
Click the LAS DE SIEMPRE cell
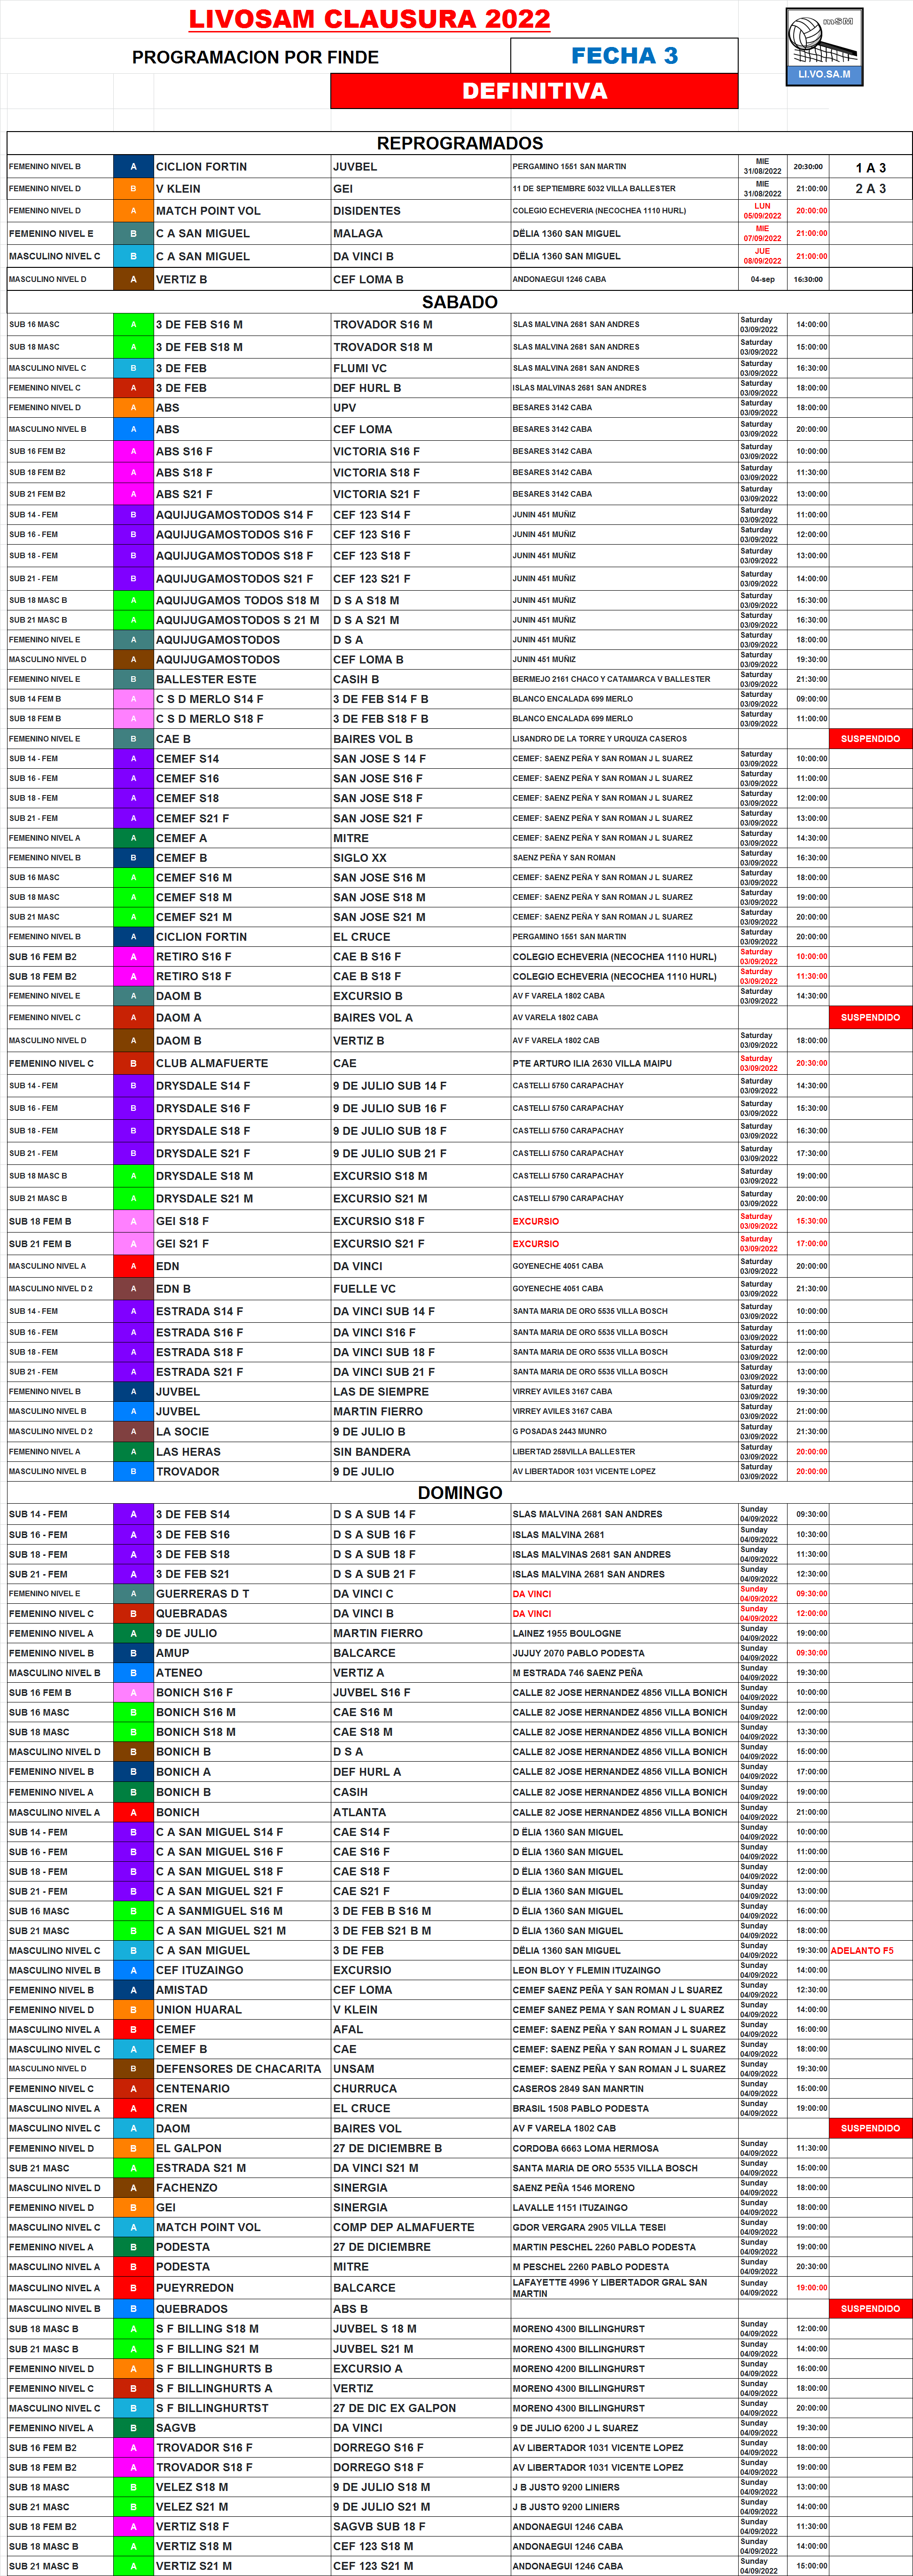pos(420,1392)
